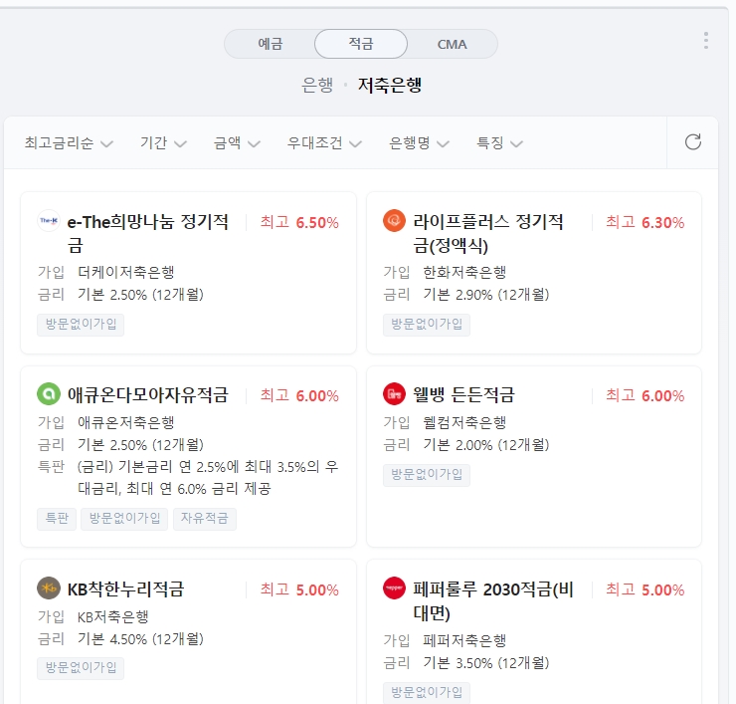
Task: Click the 애큐온저축은행 bank name
Action: 125,422
